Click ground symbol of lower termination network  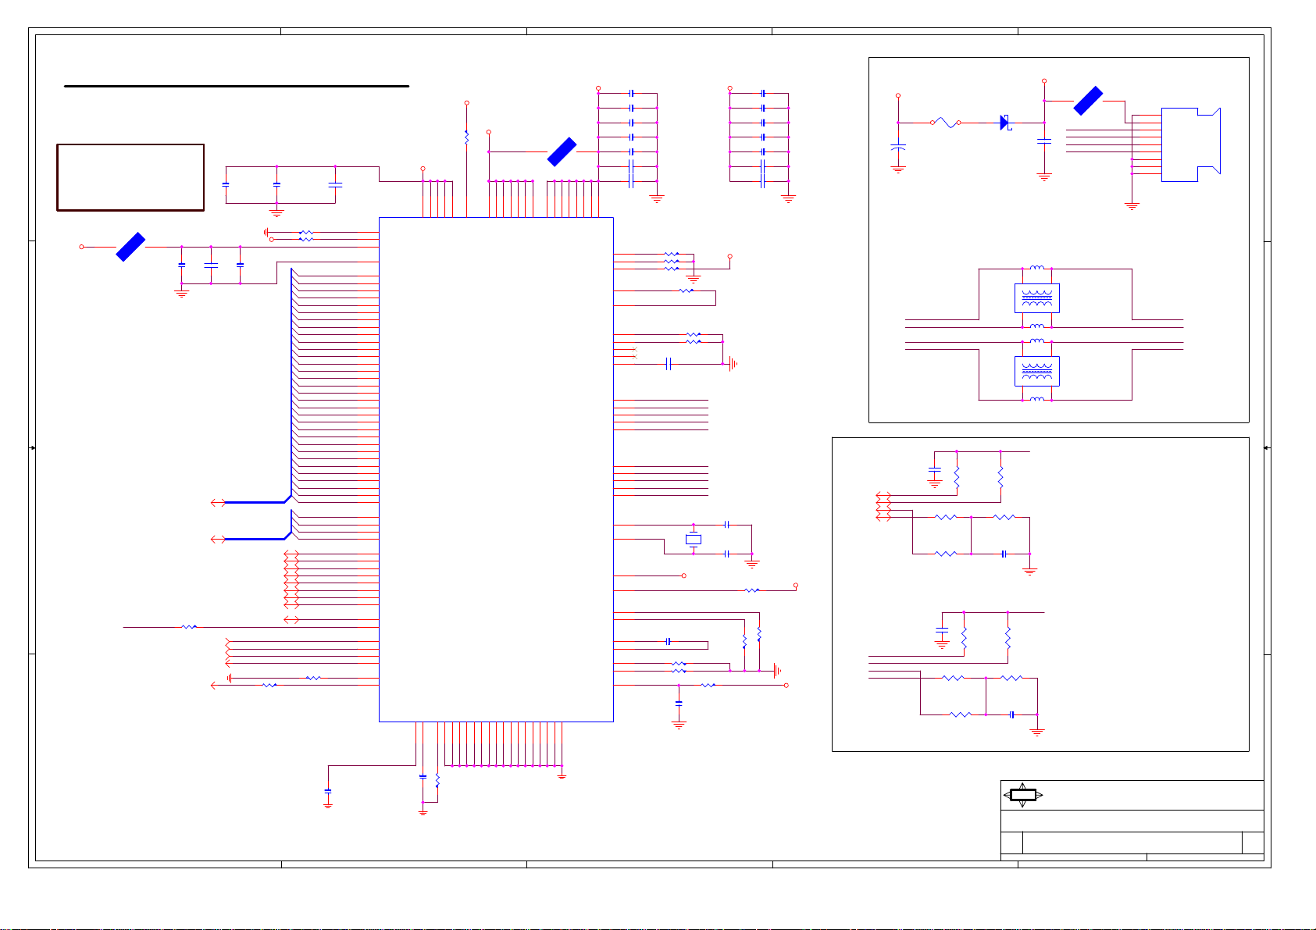click(x=1037, y=732)
